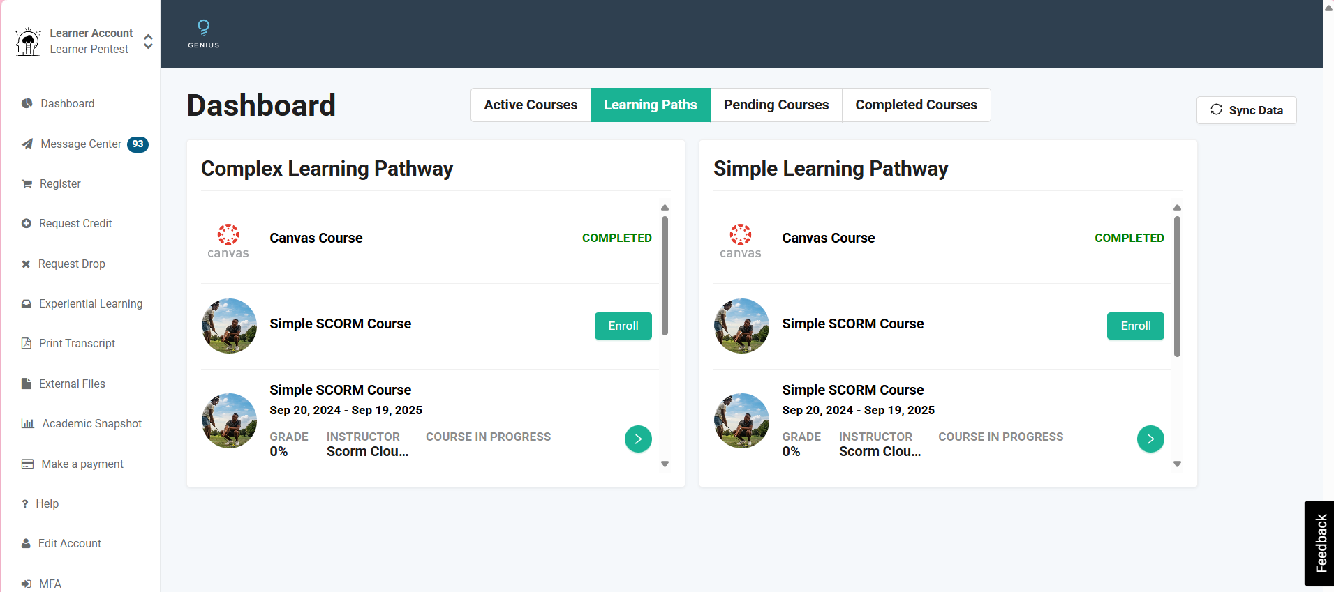
Task: Expand the Learner Account switcher
Action: click(x=148, y=41)
